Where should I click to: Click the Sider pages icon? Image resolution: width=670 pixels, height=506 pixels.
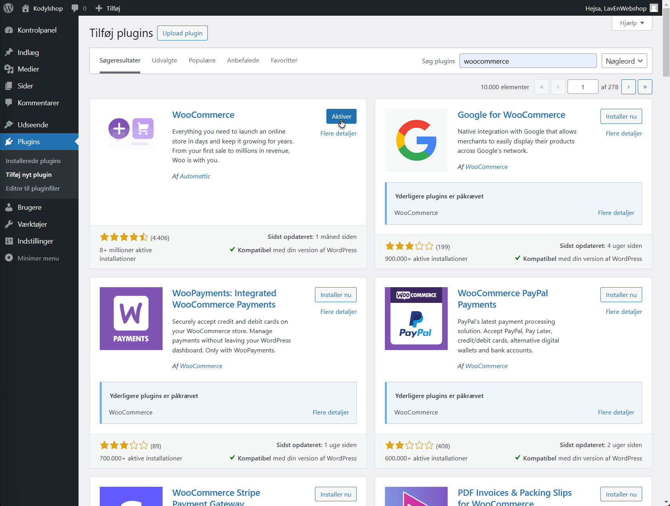point(9,86)
